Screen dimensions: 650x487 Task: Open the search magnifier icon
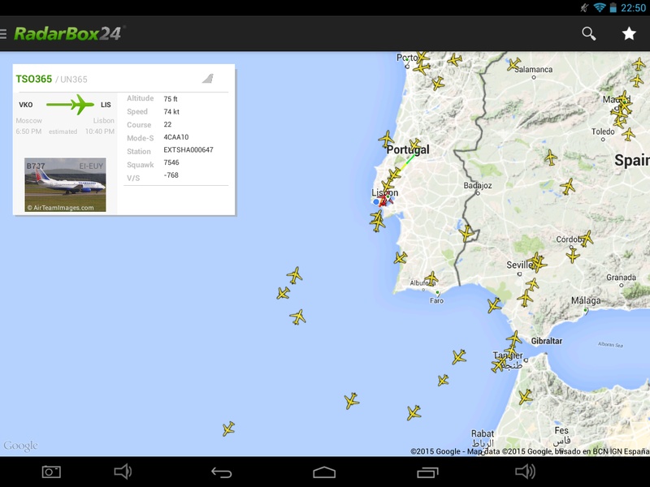pyautogui.click(x=588, y=33)
